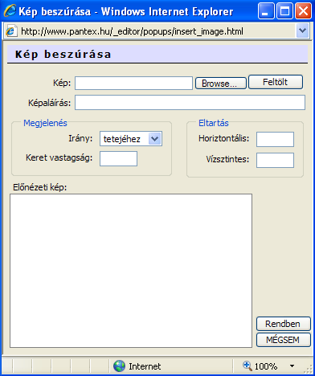
Task: Click the Előnézeti kép: label
Action: click(40, 187)
